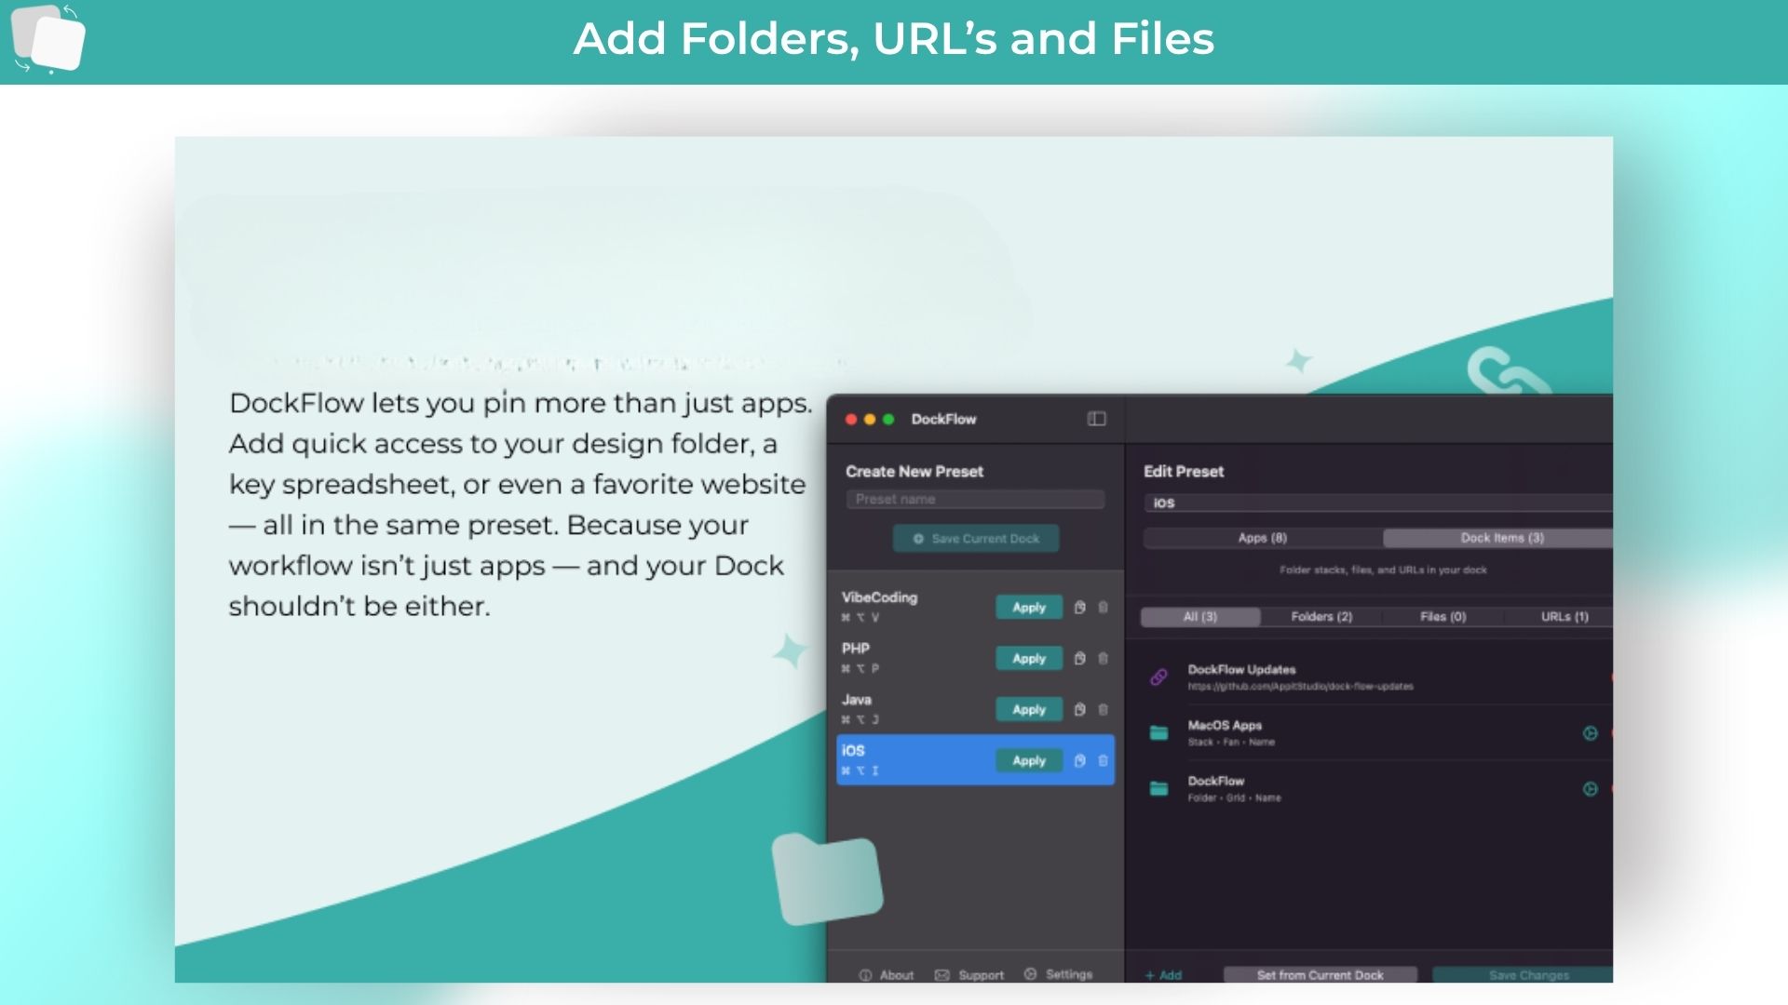Delete the PHP preset
This screenshot has width=1788, height=1005.
click(x=1103, y=659)
